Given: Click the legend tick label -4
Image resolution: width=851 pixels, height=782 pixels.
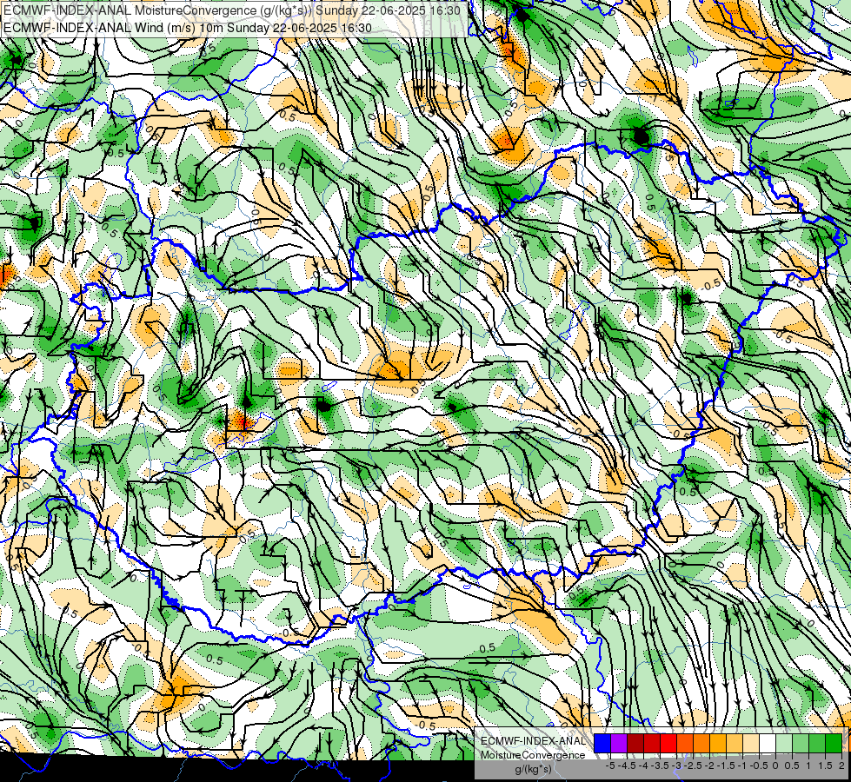Looking at the screenshot, I should [x=643, y=765].
